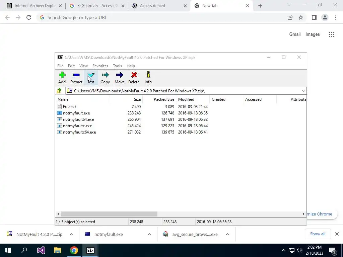Open Chrome tab search chevron
This screenshot has width=343, height=257.
tap(289, 5)
